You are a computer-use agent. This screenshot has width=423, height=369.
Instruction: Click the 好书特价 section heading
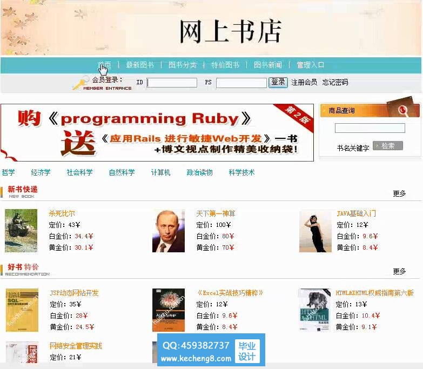[x=23, y=267]
